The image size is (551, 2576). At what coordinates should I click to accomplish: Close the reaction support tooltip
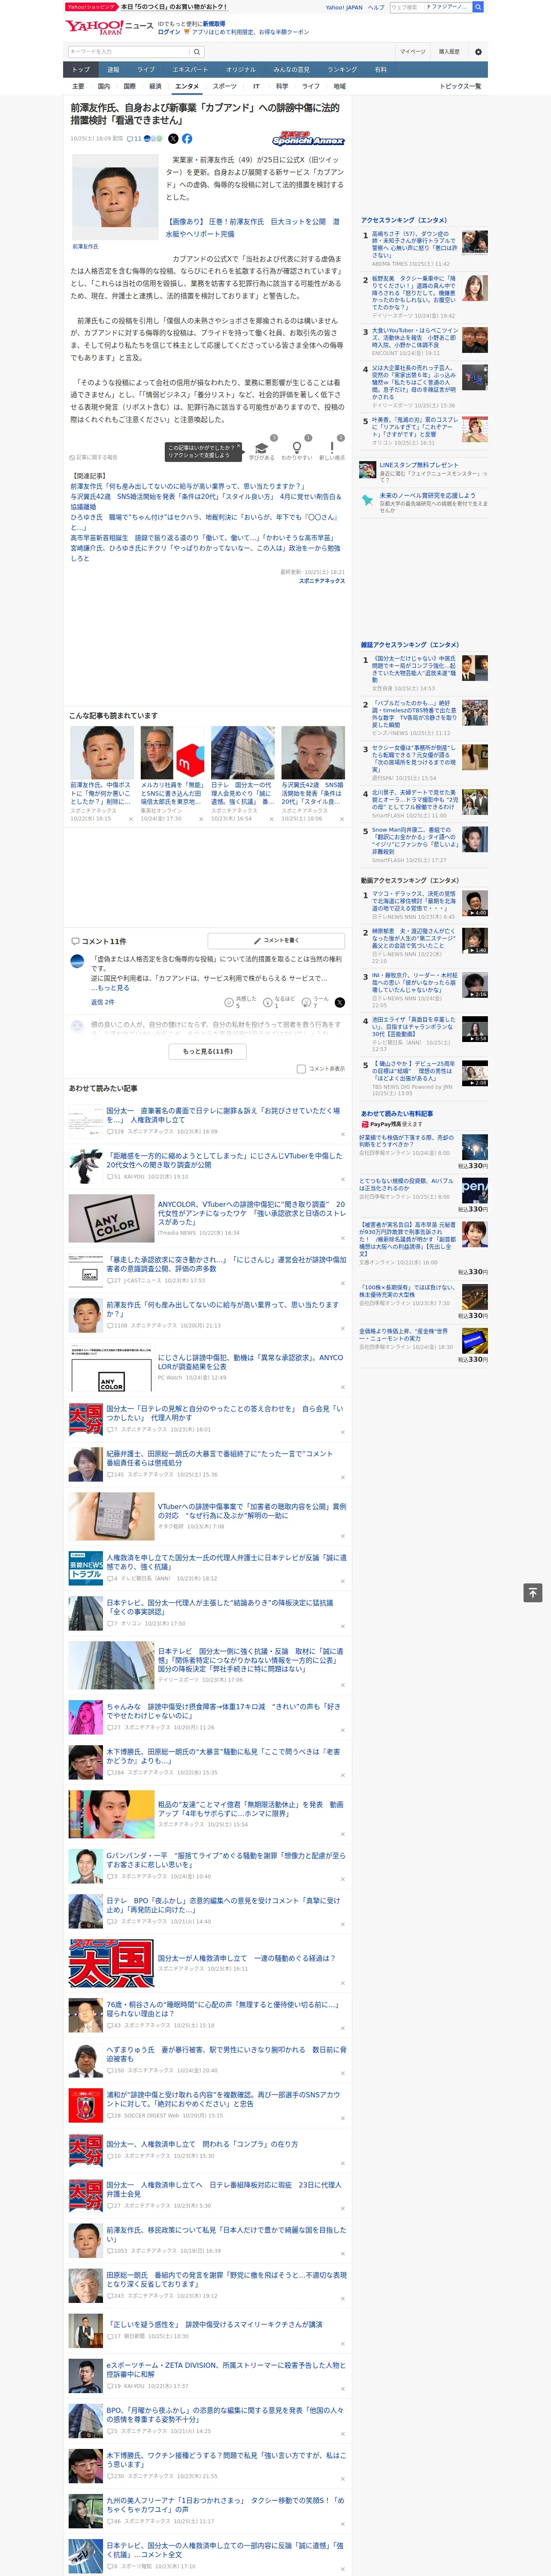[238, 447]
